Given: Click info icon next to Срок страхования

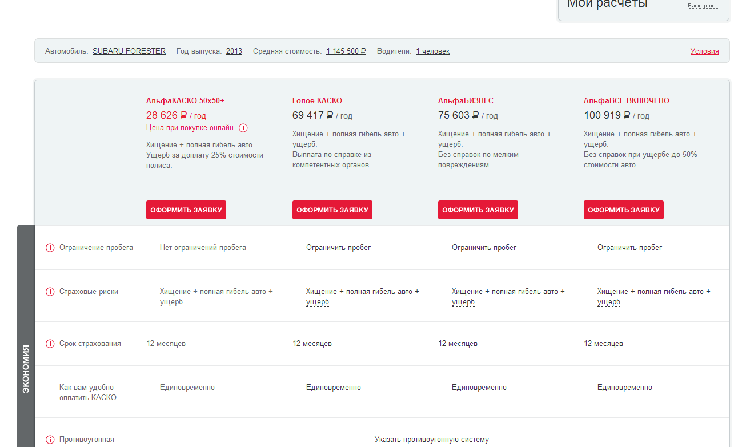Looking at the screenshot, I should click(x=50, y=344).
